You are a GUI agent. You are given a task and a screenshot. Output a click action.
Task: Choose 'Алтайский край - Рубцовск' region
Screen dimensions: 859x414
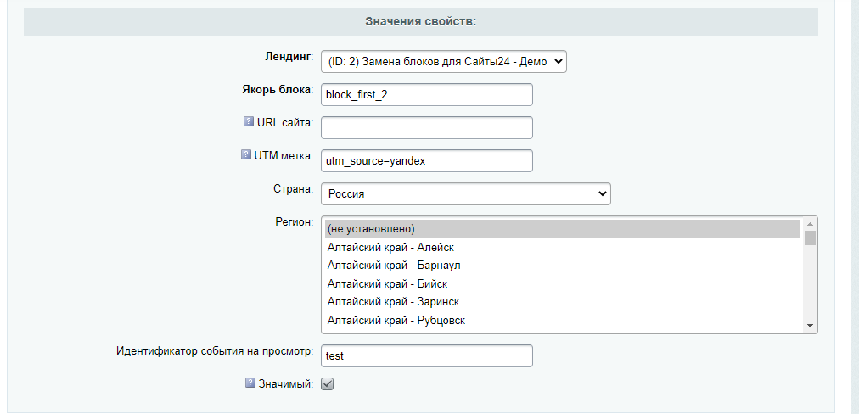pyautogui.click(x=561, y=320)
